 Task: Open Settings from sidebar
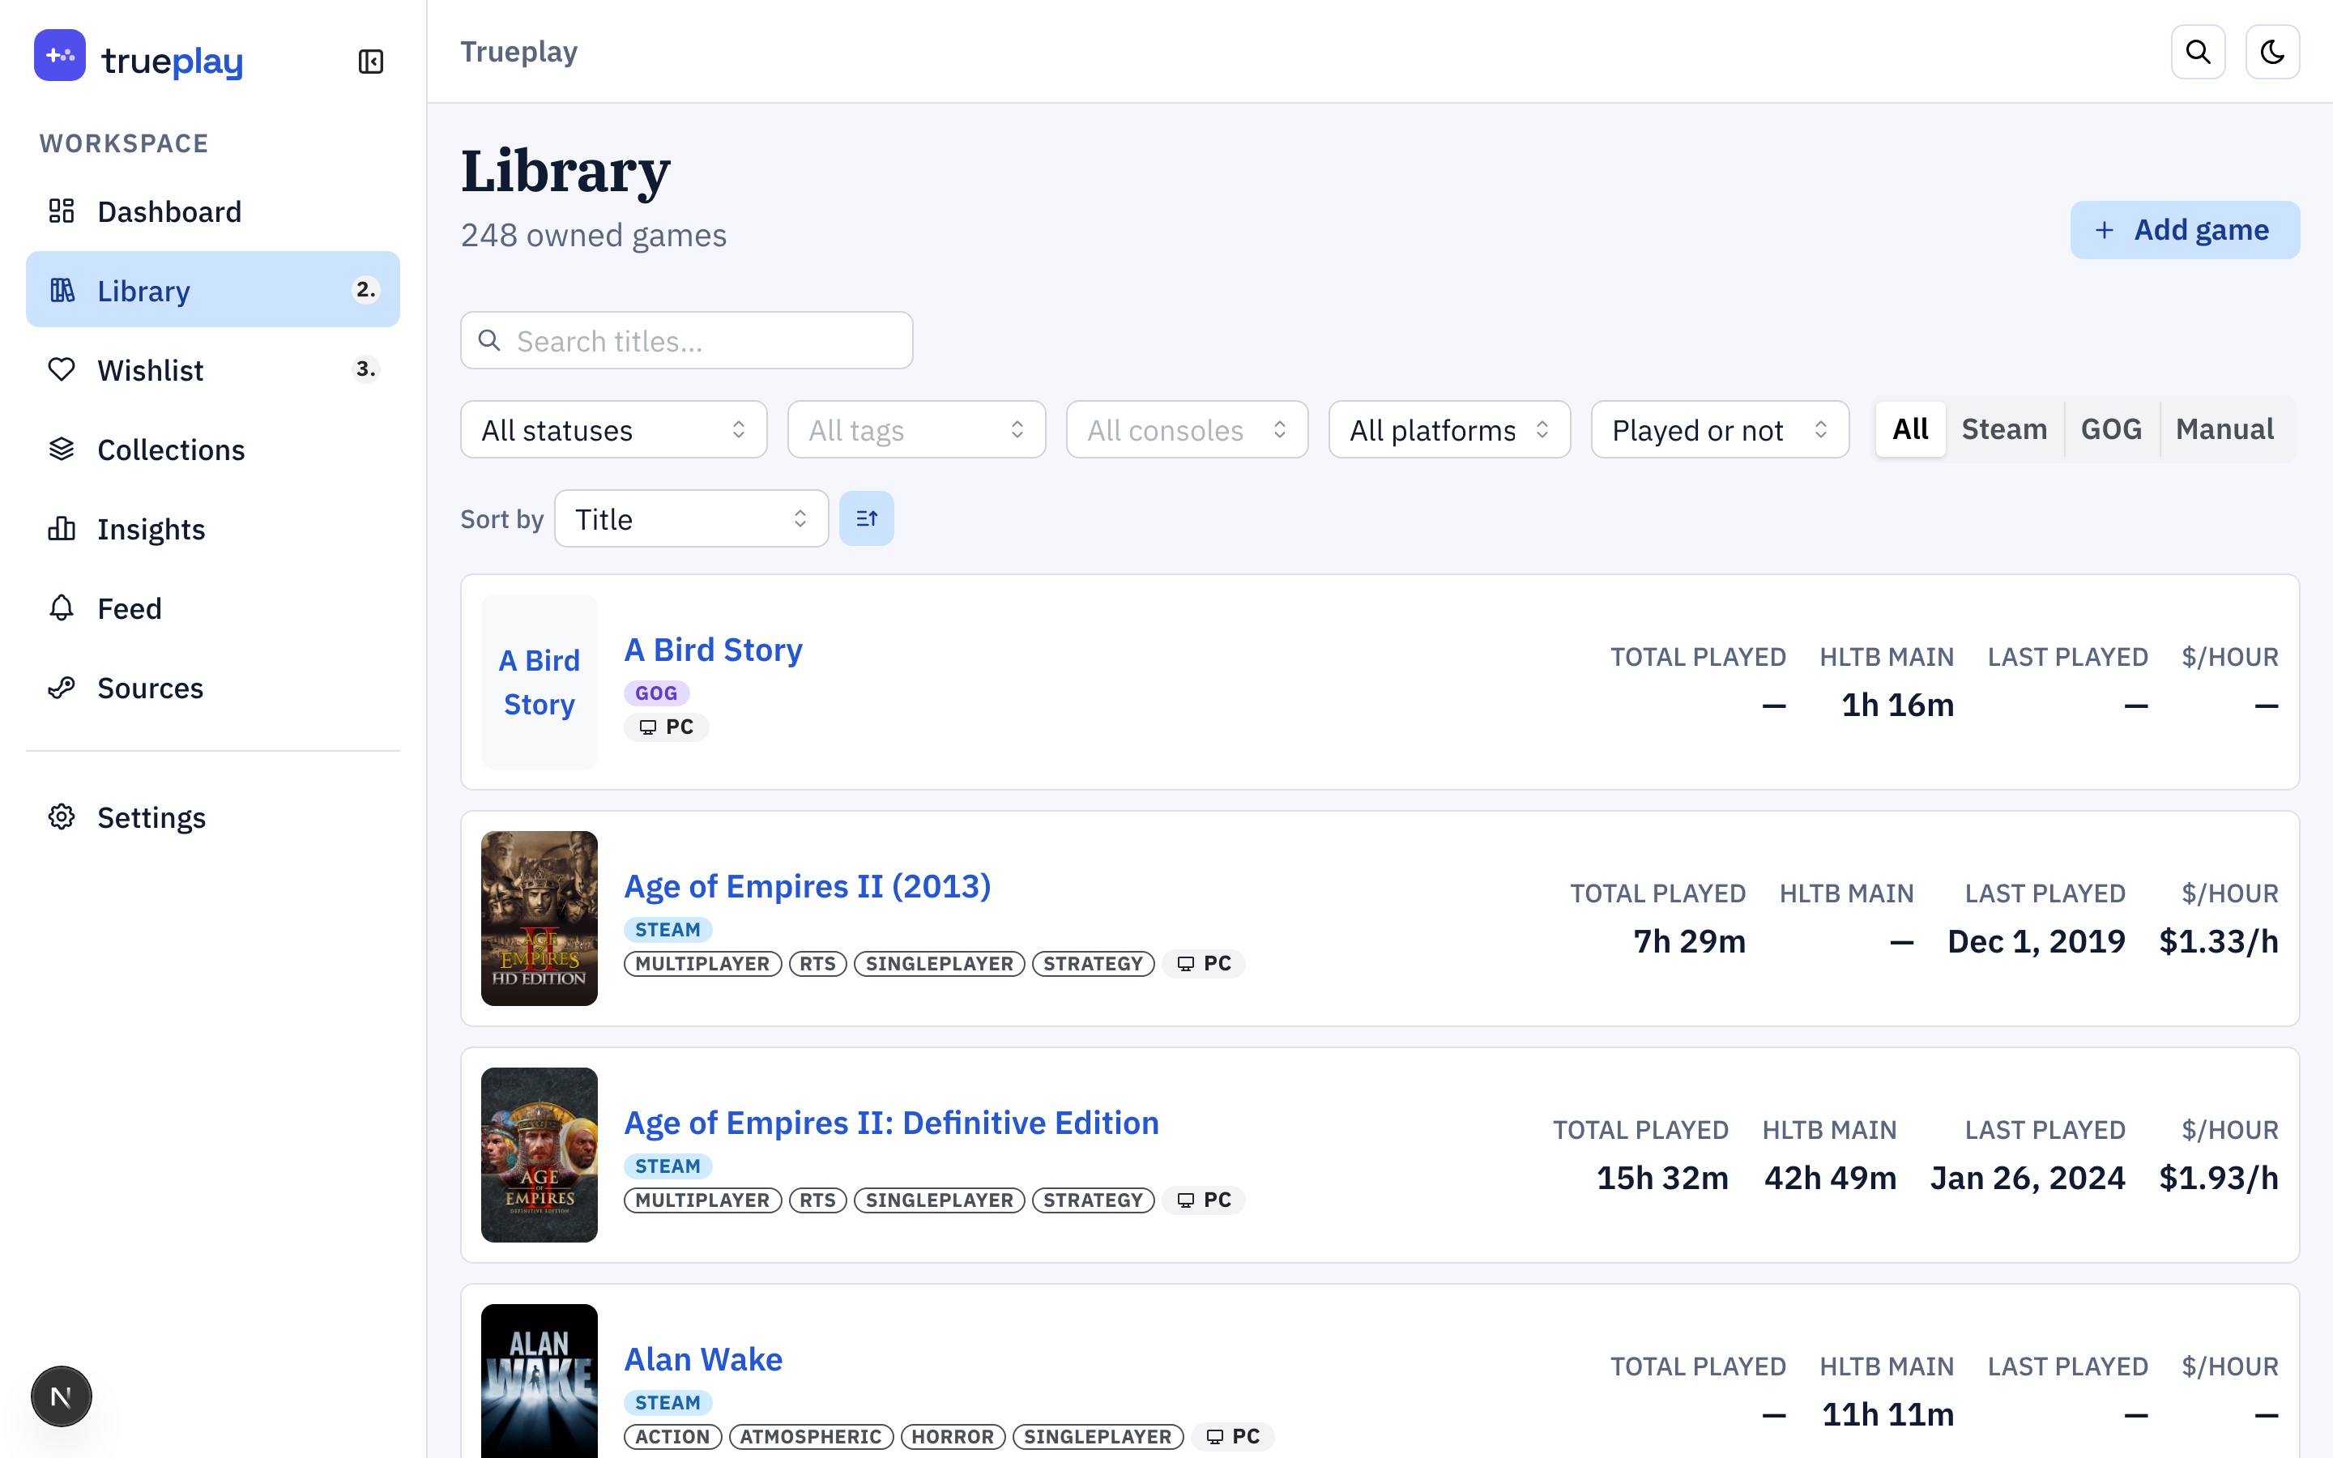[x=213, y=818]
